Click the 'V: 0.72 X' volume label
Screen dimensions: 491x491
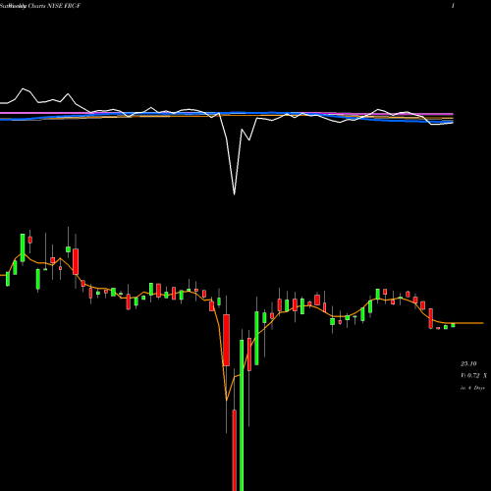[473, 376]
